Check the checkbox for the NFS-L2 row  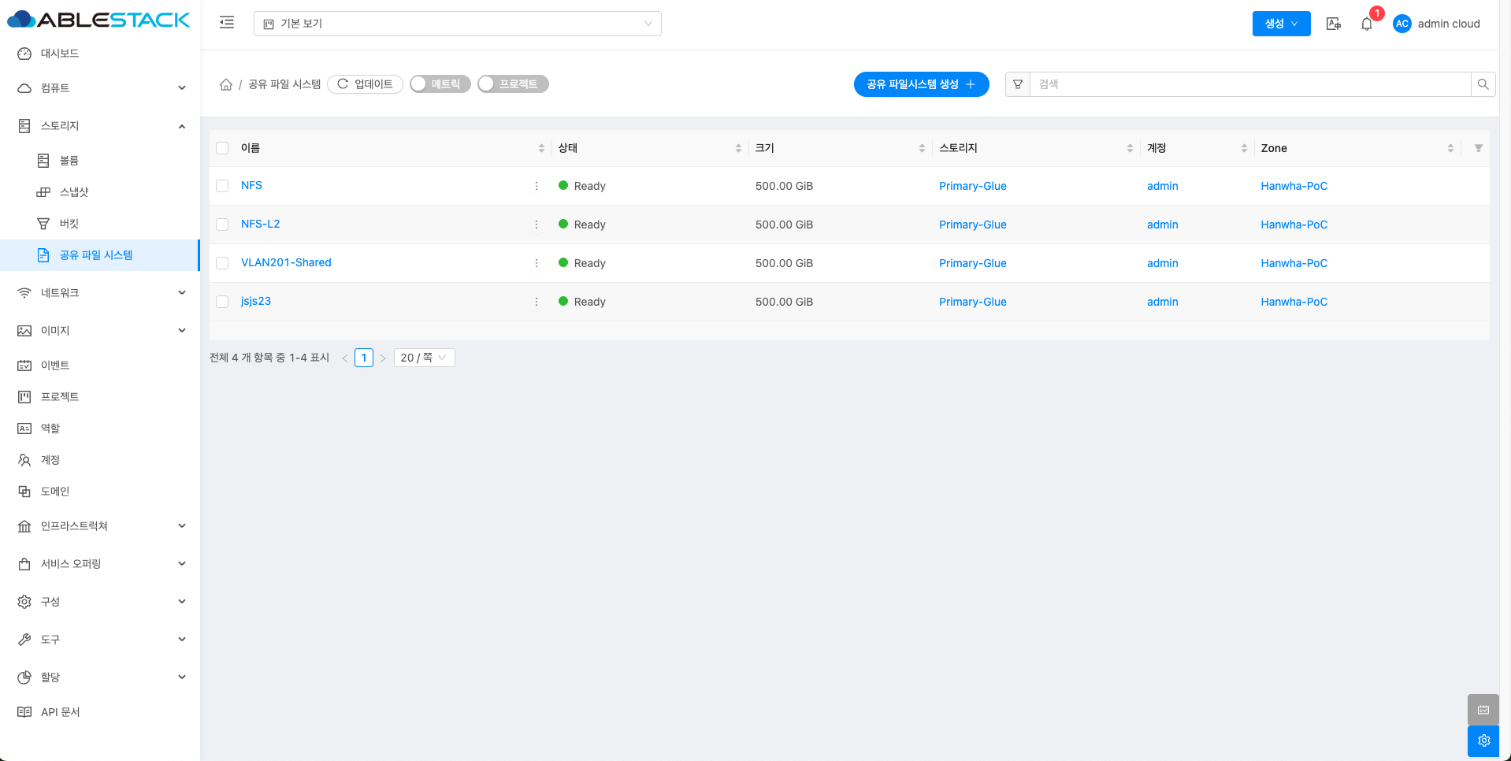tap(222, 225)
